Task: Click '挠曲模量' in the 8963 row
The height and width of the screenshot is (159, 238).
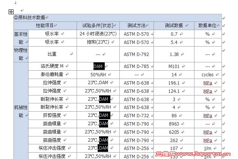Action: (52, 124)
